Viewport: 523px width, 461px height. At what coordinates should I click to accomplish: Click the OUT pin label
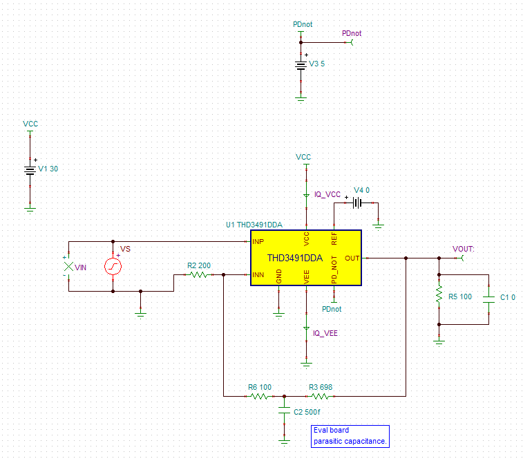pyautogui.click(x=352, y=258)
